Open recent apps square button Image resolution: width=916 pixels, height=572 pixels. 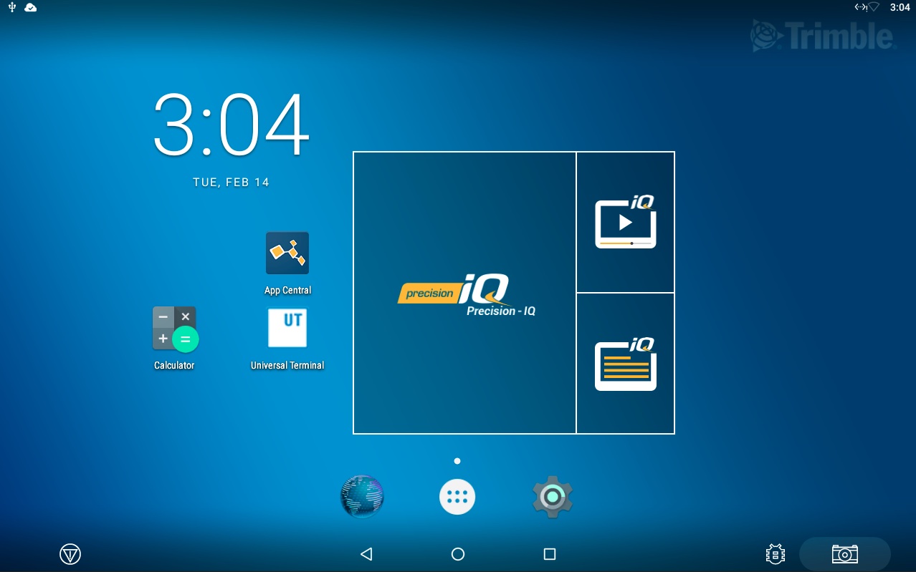pos(550,554)
